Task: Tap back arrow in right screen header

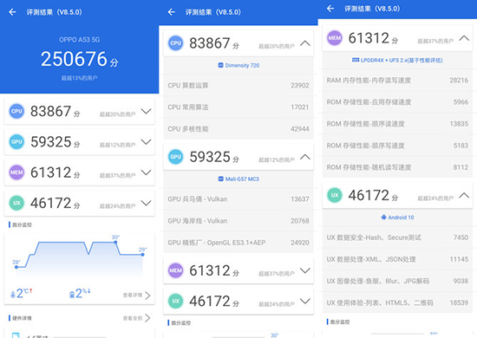Action: (x=330, y=9)
